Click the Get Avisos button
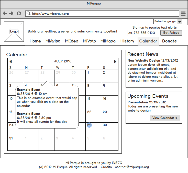 (x=171, y=33)
